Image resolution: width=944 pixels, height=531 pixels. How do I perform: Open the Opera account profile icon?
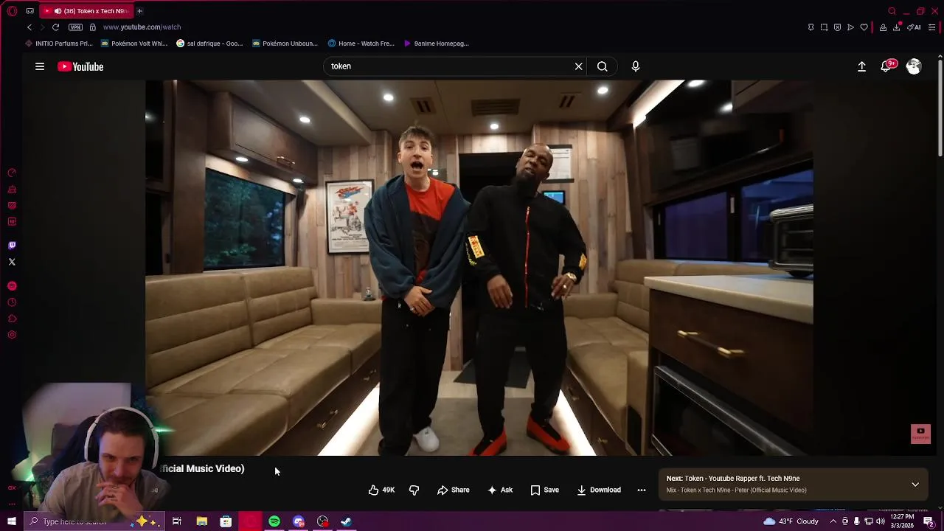[883, 27]
